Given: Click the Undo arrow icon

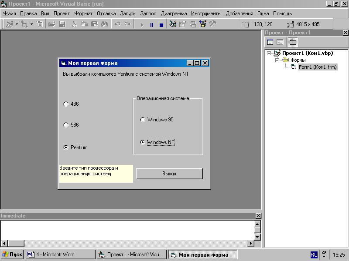Looking at the screenshot, I should coord(117,24).
